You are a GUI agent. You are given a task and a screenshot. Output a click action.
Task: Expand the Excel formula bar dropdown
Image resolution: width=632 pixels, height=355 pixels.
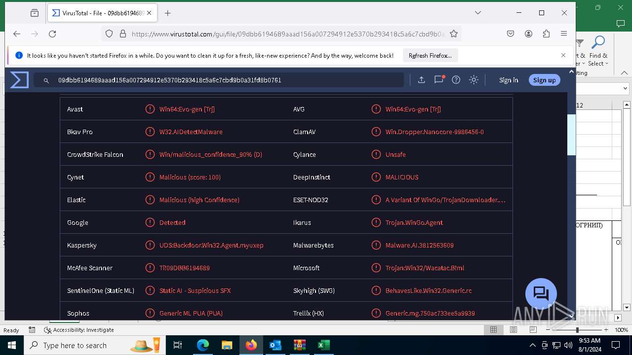point(626,89)
